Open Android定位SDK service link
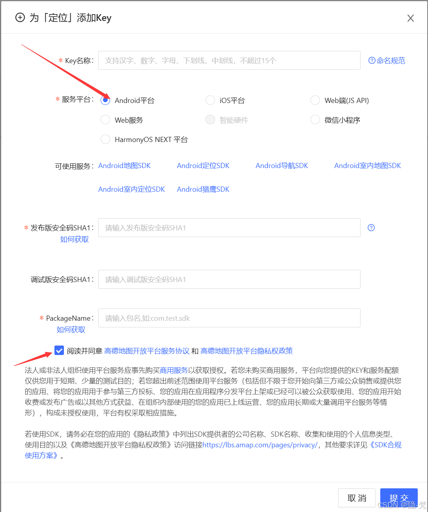428x512 pixels. coord(203,166)
